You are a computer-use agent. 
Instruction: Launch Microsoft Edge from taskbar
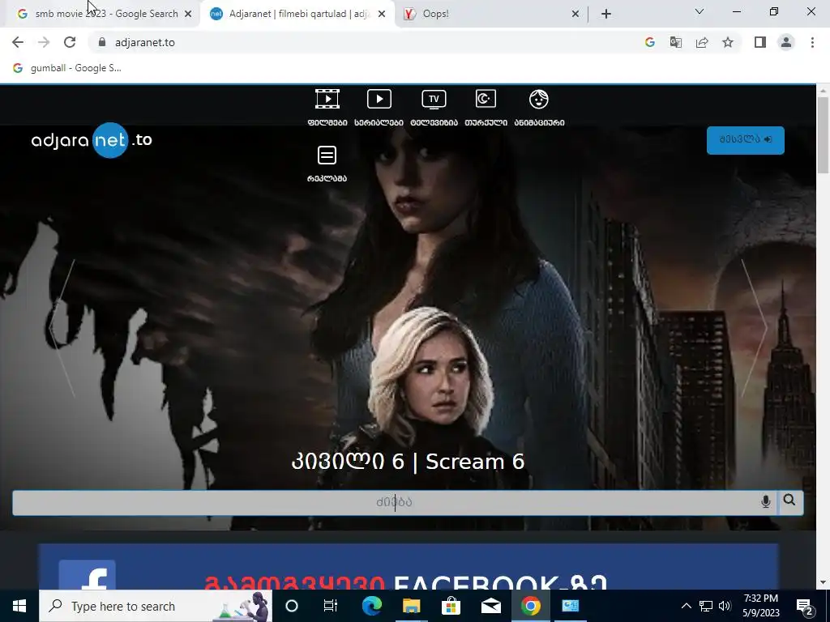click(371, 606)
